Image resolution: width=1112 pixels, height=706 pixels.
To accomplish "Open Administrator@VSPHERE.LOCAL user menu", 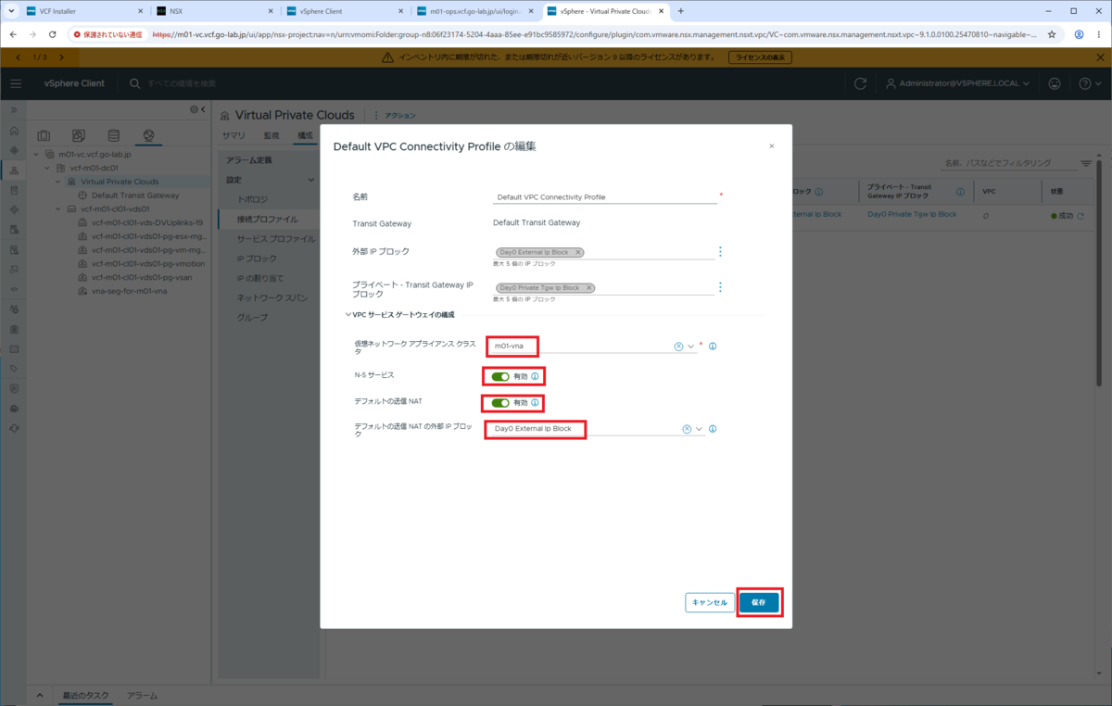I will pyautogui.click(x=959, y=83).
